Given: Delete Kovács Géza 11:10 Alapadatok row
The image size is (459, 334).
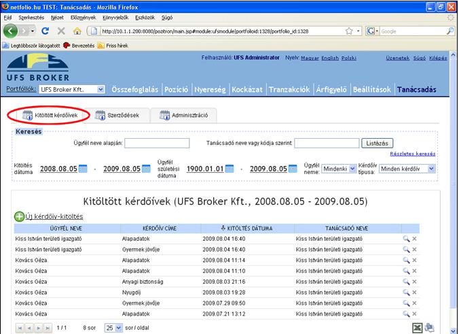Looking at the screenshot, I should click(x=414, y=271).
